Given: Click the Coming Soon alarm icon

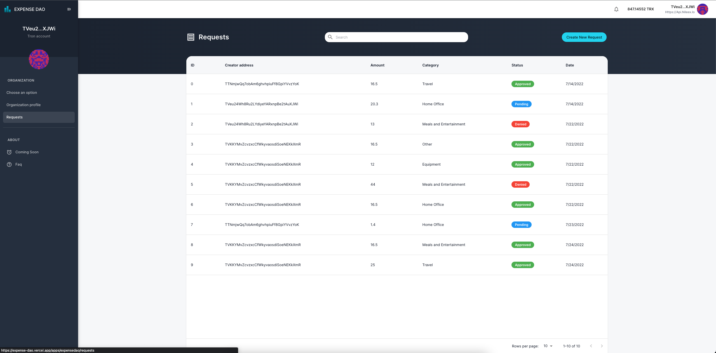Looking at the screenshot, I should tap(9, 152).
